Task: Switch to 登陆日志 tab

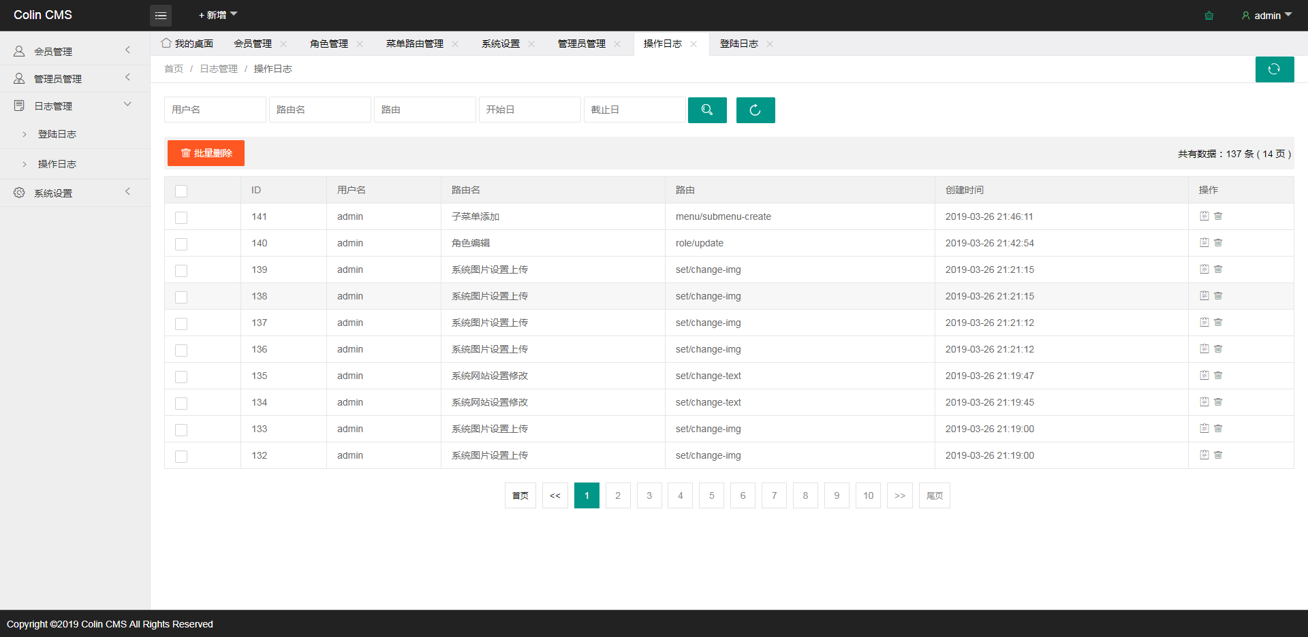Action: click(x=739, y=44)
